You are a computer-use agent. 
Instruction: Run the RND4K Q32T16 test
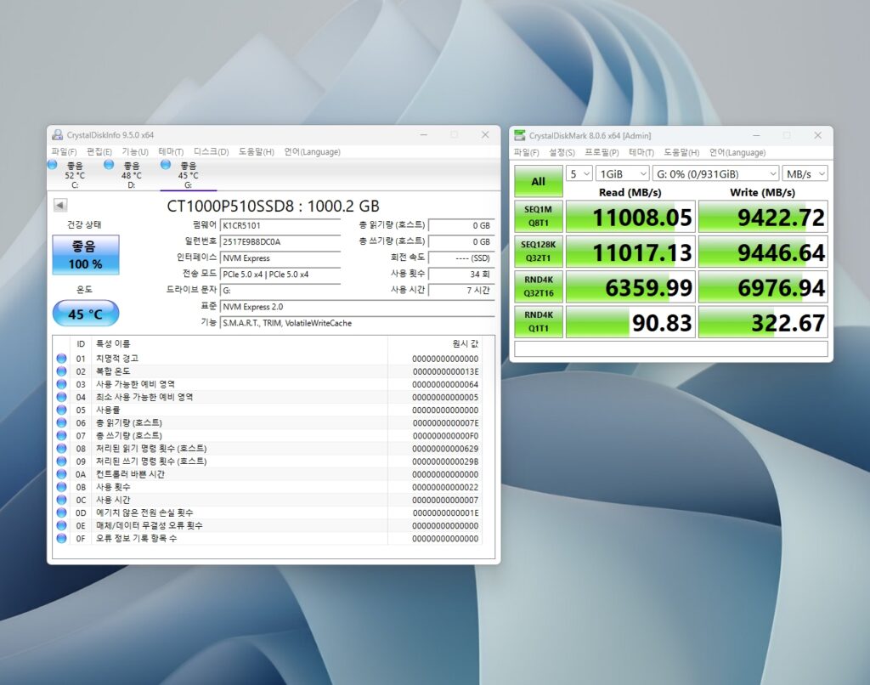pos(538,286)
